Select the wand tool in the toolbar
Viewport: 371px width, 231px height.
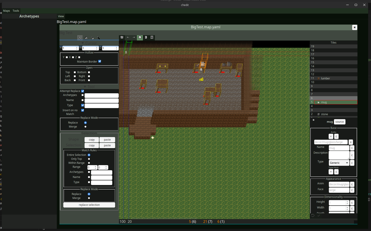tap(98, 38)
